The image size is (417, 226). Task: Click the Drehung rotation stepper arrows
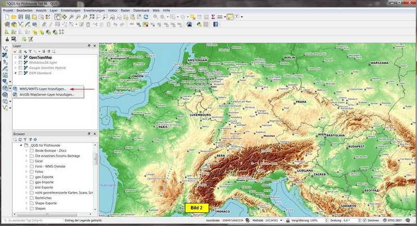click(x=360, y=220)
